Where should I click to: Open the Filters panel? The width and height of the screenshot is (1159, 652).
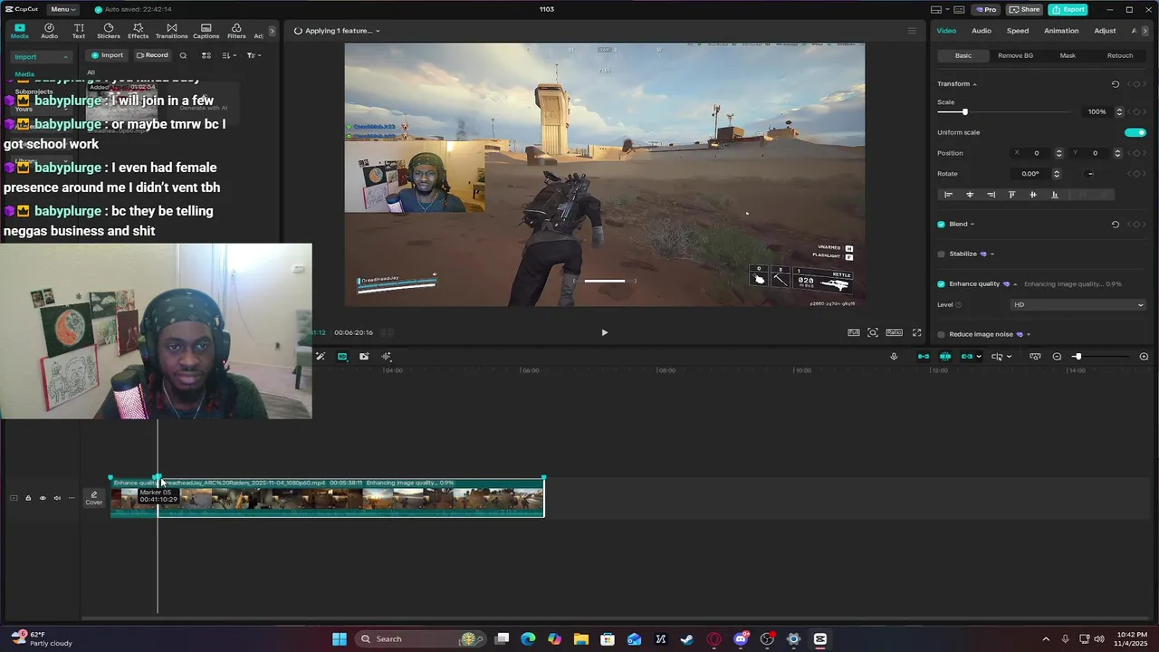[x=236, y=31]
